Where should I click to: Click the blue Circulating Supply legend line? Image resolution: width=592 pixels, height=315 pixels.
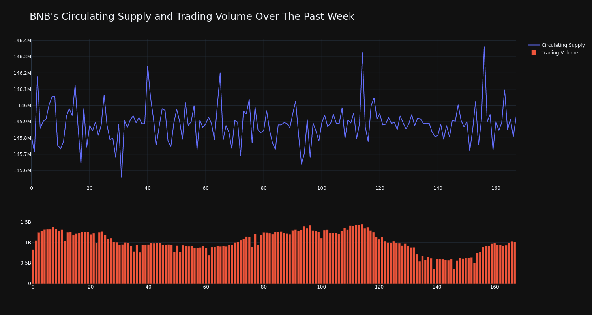pyautogui.click(x=534, y=45)
